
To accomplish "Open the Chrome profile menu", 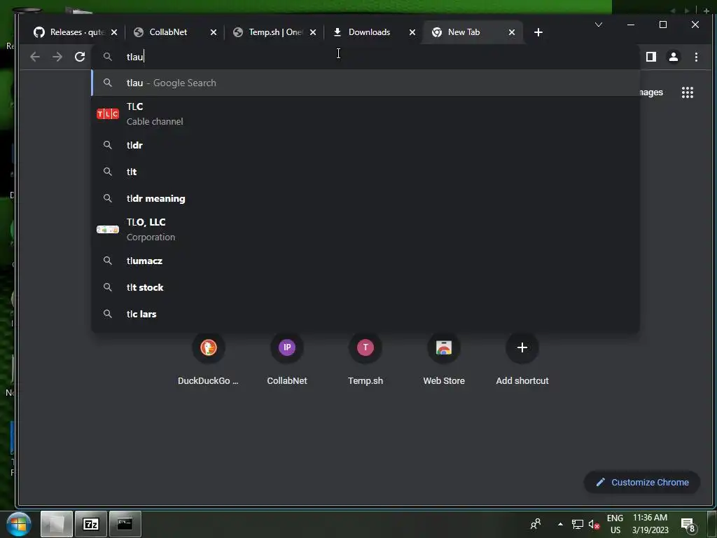I will coord(674,57).
